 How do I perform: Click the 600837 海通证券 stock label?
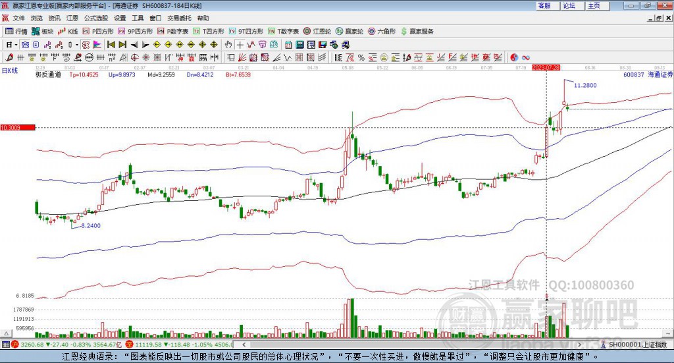click(648, 74)
